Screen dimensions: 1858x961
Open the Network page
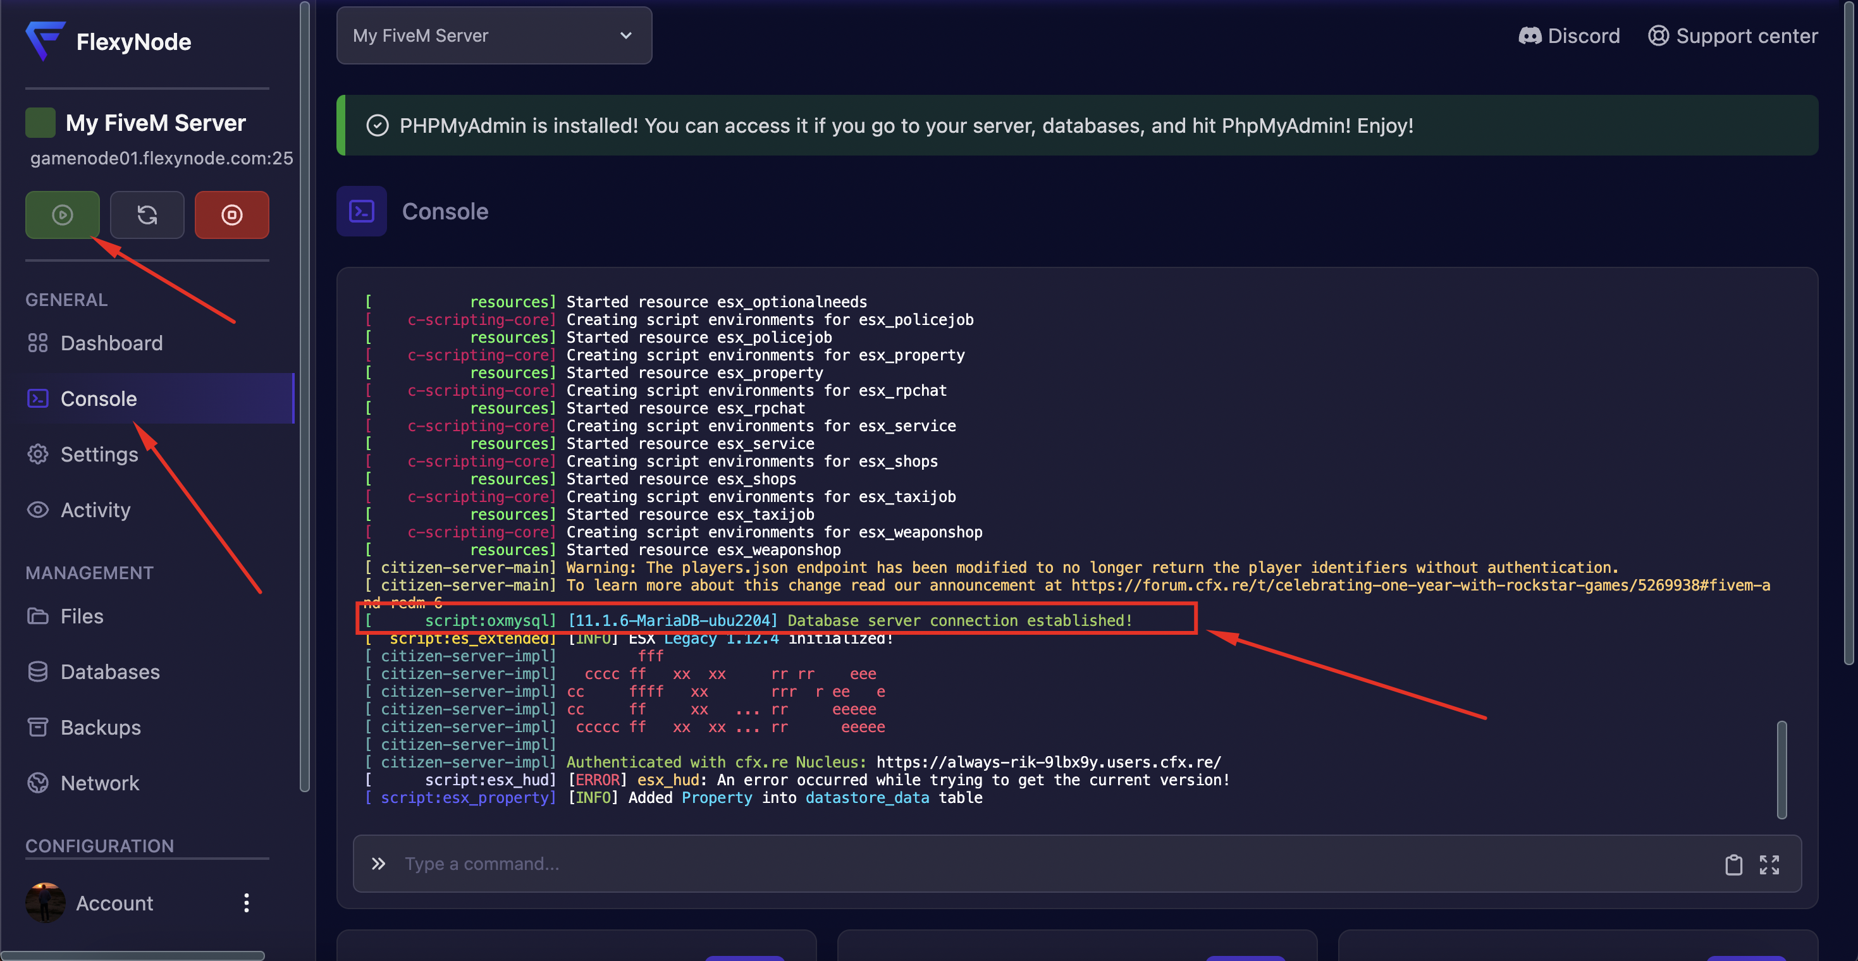click(99, 783)
